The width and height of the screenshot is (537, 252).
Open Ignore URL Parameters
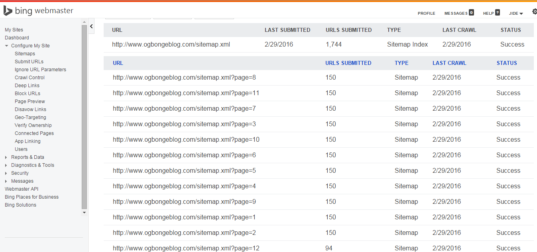click(40, 70)
